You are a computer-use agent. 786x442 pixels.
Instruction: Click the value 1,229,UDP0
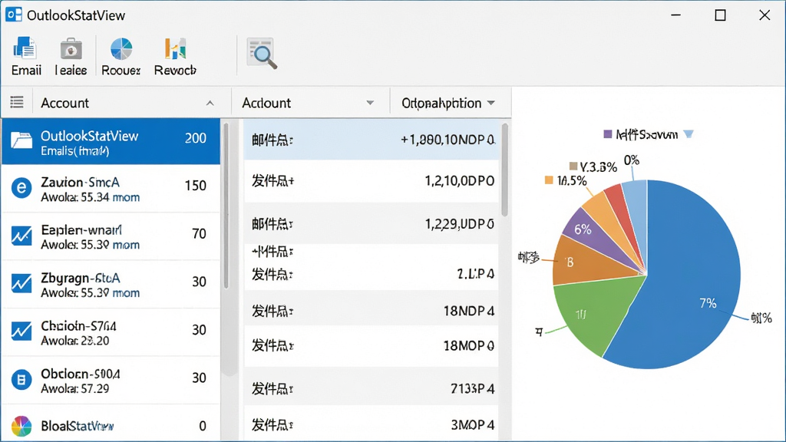[460, 223]
